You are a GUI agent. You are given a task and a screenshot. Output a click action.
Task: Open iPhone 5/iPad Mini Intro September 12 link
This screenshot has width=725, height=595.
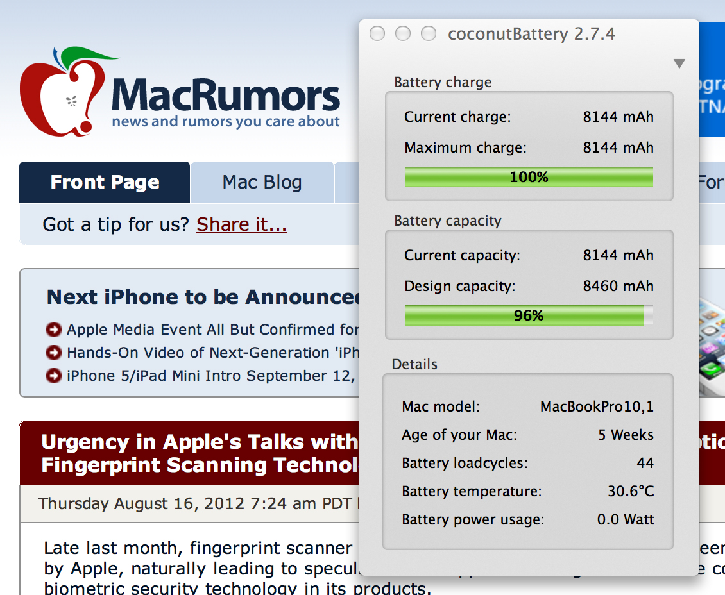(211, 376)
